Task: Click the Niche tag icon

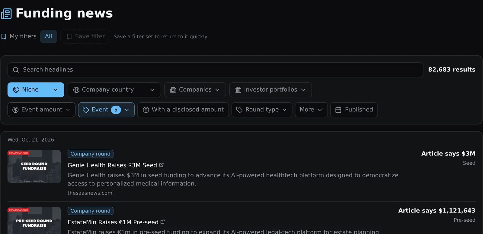Action: click(x=16, y=90)
